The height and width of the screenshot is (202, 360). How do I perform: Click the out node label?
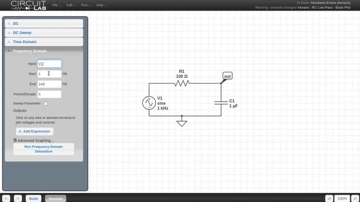(x=227, y=76)
